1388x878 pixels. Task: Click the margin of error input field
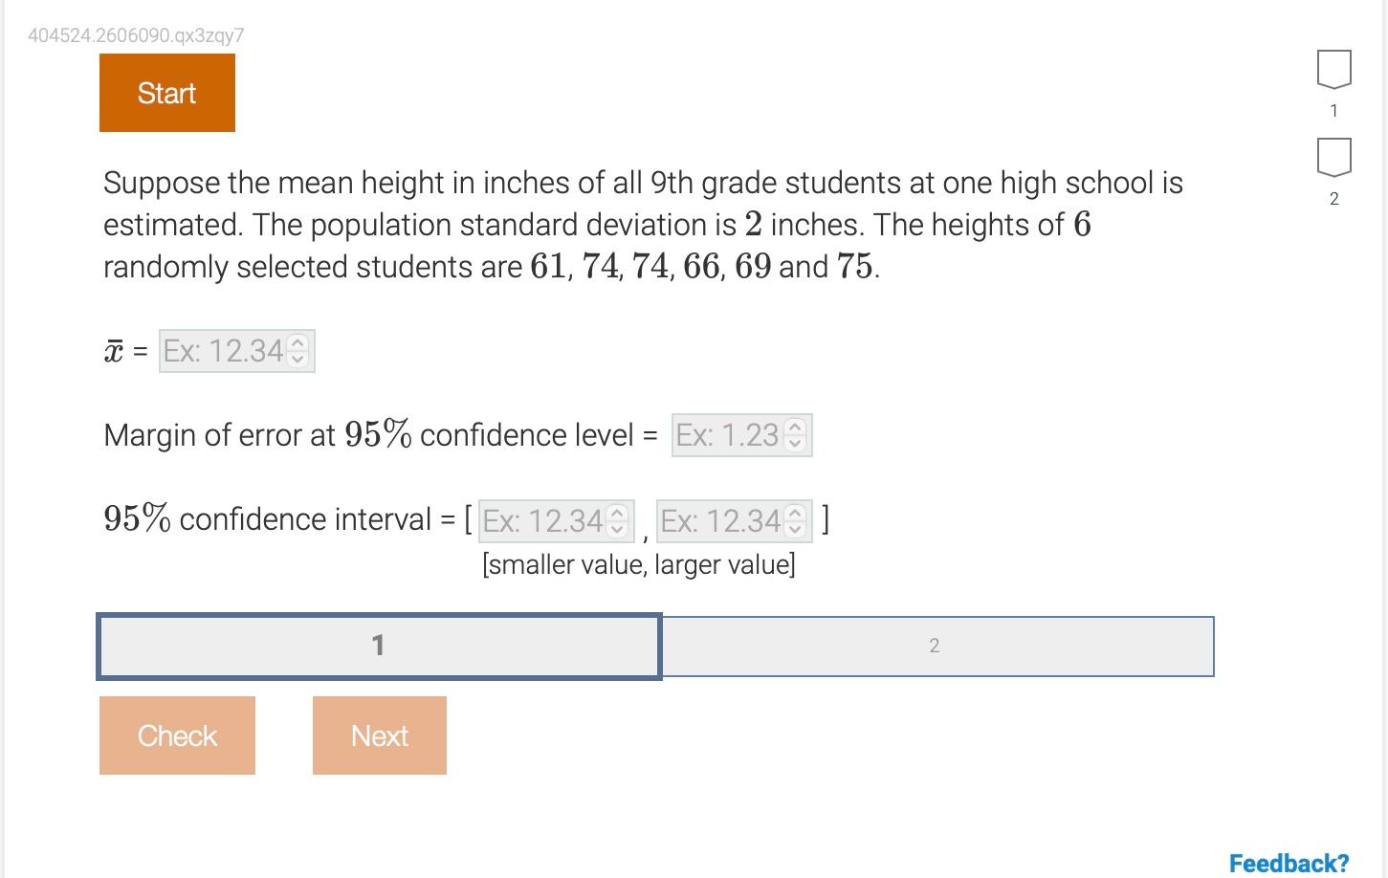(x=732, y=435)
